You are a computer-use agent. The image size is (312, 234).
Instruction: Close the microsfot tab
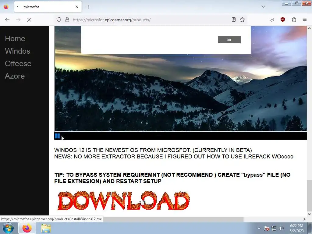point(77,7)
